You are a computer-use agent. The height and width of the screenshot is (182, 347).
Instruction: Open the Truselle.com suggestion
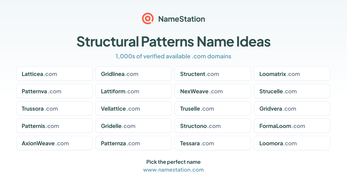click(213, 108)
